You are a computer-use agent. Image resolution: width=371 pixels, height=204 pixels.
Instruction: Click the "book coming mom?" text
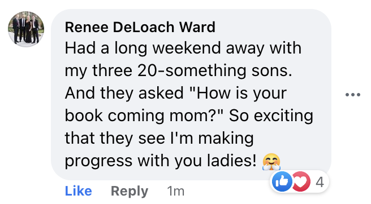point(144,116)
